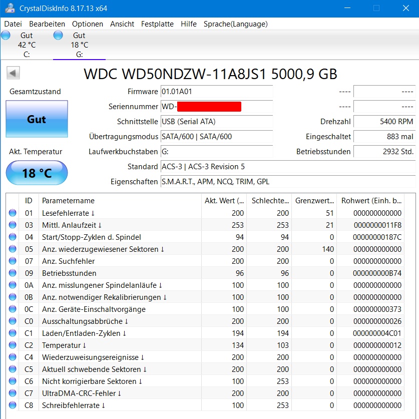Select raw value 000000000026

pyautogui.click(x=377, y=321)
